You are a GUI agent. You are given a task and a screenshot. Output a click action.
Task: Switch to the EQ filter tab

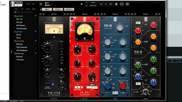tap(22, 9)
